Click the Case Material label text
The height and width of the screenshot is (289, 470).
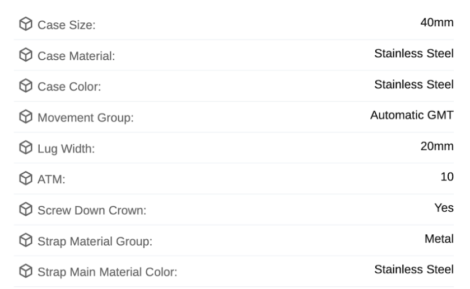pos(76,56)
